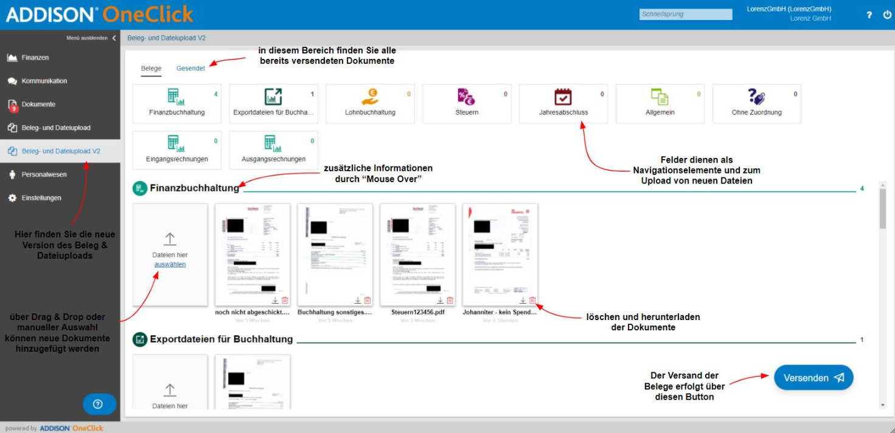Open the Ohne Zuordnung tile
Screen dimensions: 895x433
[756, 104]
